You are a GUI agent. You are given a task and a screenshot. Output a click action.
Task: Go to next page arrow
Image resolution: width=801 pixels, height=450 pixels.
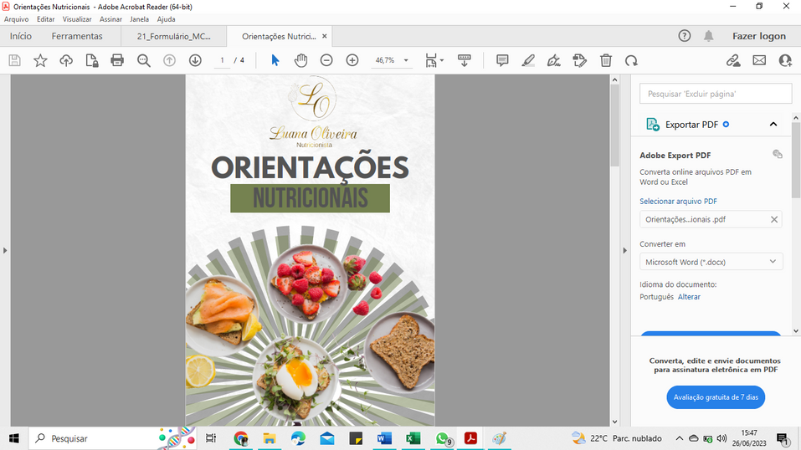point(195,60)
